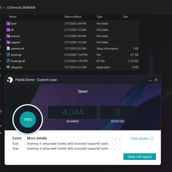
Task: Click the More details column header
Action: click(x=37, y=138)
